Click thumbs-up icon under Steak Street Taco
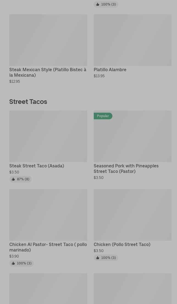 13,179
